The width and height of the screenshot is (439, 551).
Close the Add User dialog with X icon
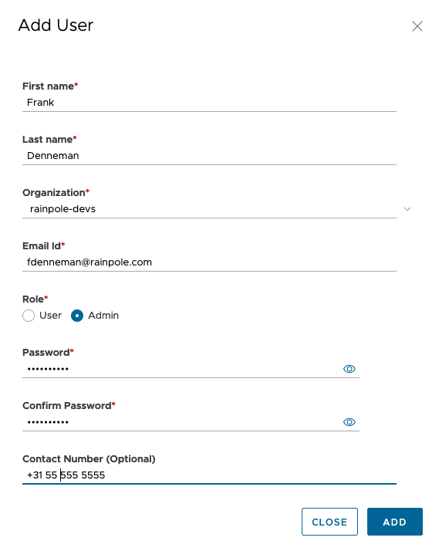point(417,26)
